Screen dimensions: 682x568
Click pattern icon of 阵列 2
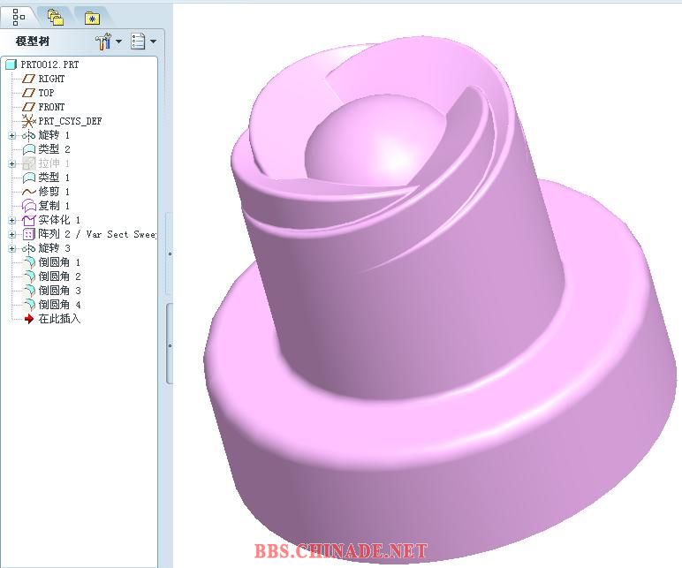(28, 234)
